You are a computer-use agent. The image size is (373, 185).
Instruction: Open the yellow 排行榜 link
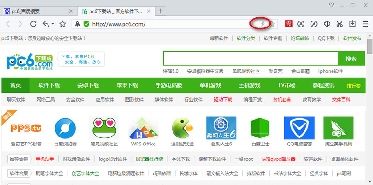tap(354, 86)
